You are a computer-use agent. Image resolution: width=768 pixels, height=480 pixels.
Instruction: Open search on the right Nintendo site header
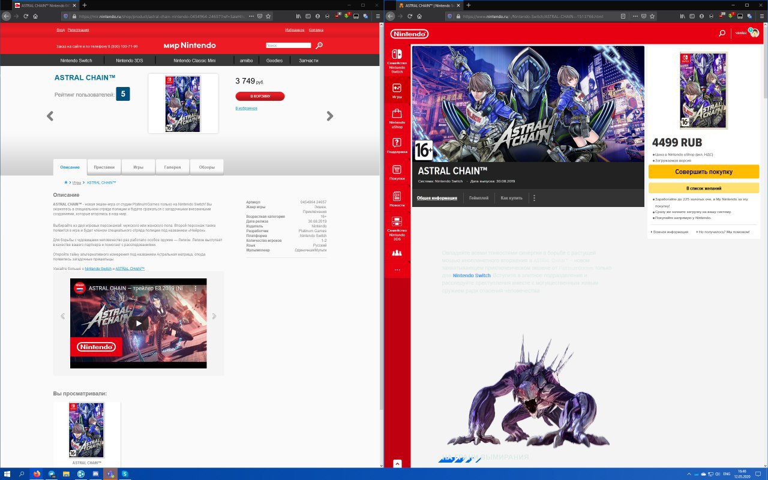(x=722, y=34)
